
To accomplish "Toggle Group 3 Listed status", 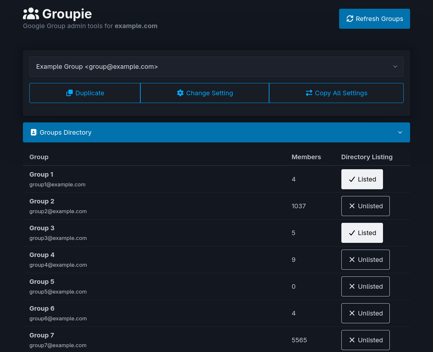I will pos(362,233).
